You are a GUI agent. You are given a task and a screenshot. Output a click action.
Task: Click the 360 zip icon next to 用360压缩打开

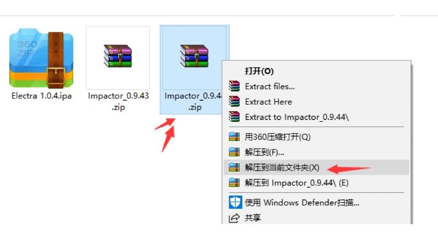234,137
